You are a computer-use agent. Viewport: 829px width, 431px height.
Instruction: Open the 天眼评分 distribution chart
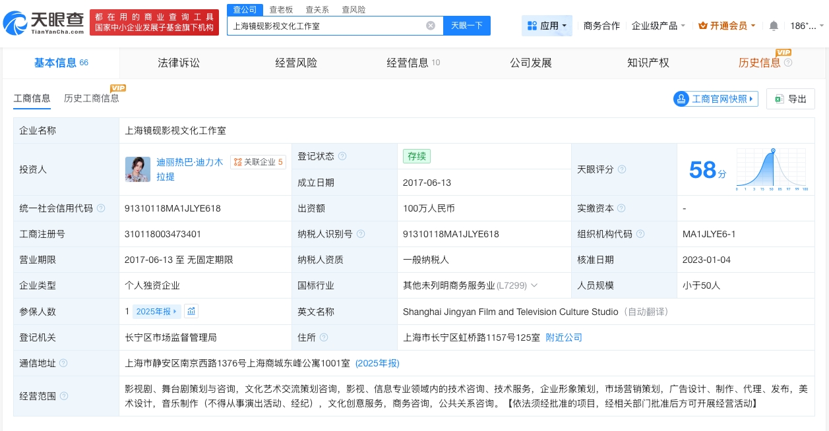(772, 169)
